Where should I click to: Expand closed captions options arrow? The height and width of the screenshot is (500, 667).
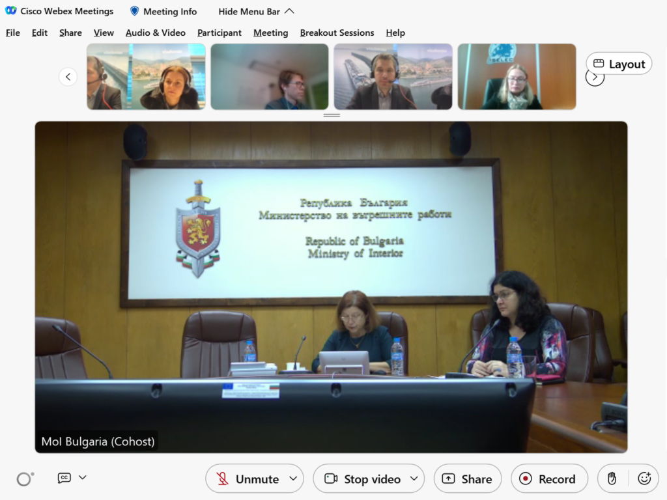(83, 478)
